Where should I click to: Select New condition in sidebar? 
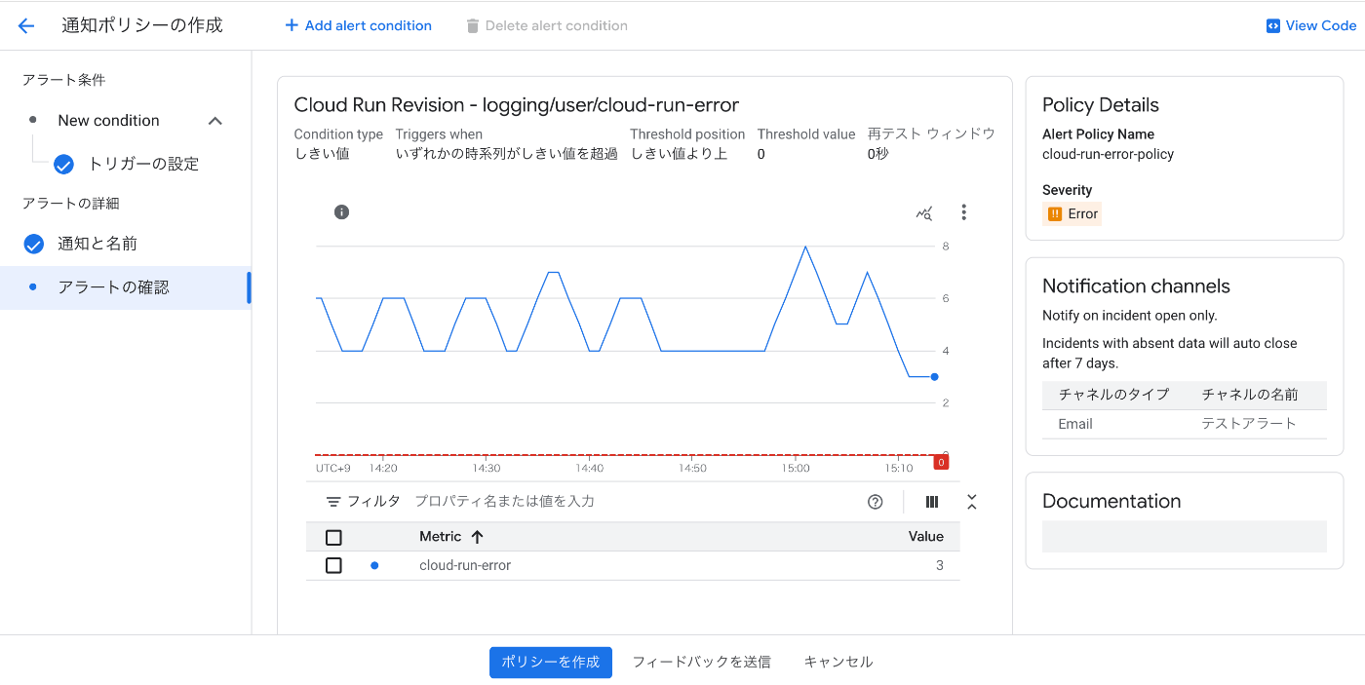108,121
